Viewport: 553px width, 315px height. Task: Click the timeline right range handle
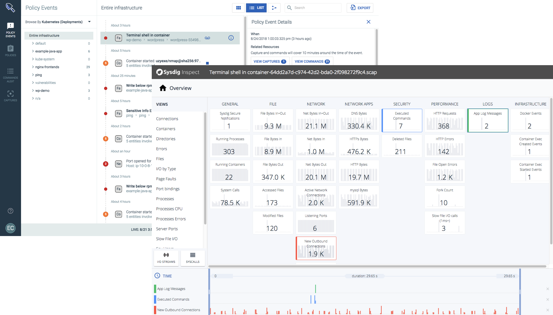520,292
